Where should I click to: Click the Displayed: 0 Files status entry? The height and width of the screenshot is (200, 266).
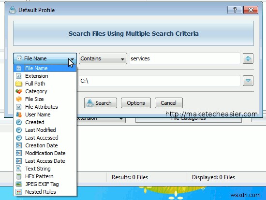point(213,177)
